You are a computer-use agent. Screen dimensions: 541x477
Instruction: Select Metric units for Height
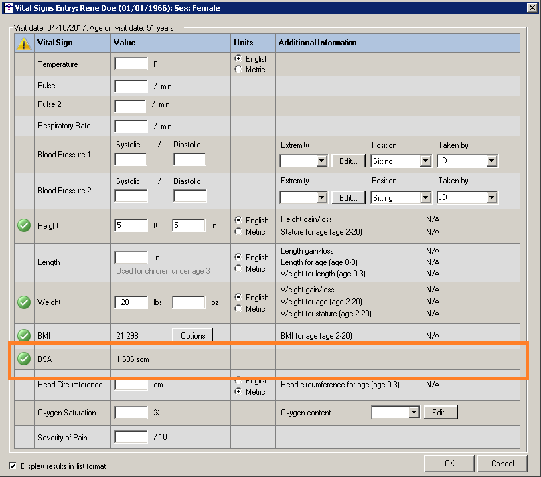pyautogui.click(x=239, y=232)
